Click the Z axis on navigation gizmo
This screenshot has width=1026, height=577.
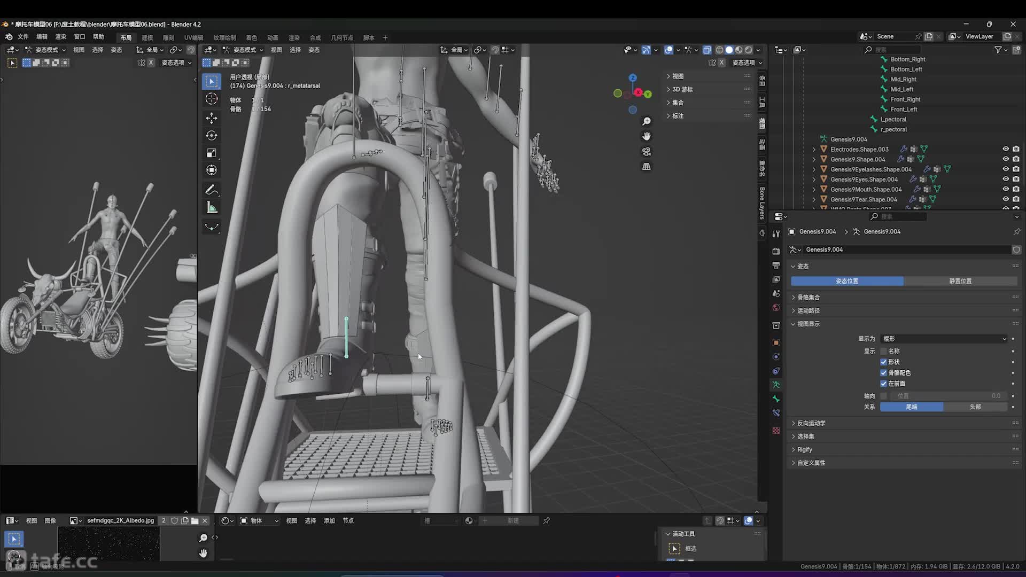[x=633, y=78]
